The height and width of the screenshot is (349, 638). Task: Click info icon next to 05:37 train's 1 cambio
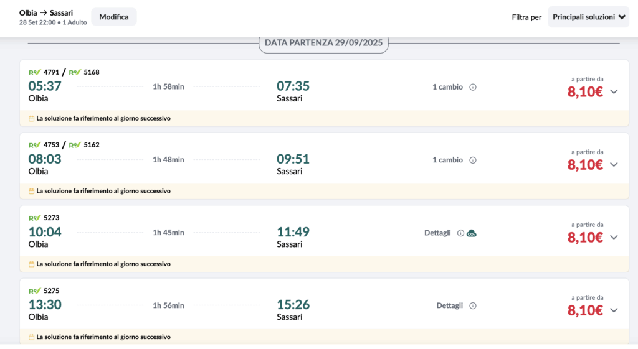pyautogui.click(x=472, y=87)
